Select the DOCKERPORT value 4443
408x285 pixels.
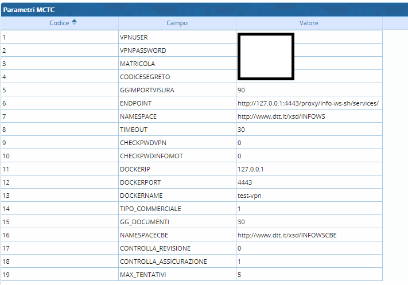(244, 182)
